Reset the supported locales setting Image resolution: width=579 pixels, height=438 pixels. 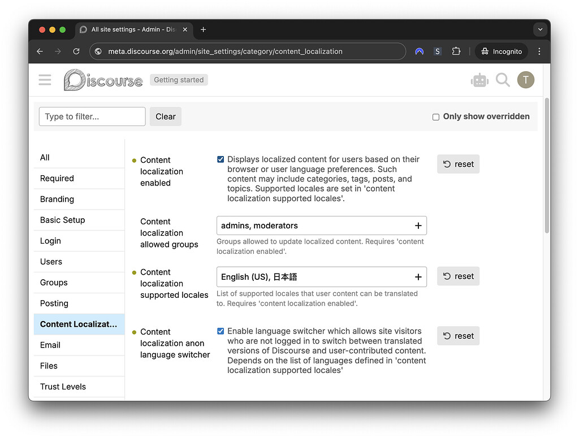pos(458,276)
